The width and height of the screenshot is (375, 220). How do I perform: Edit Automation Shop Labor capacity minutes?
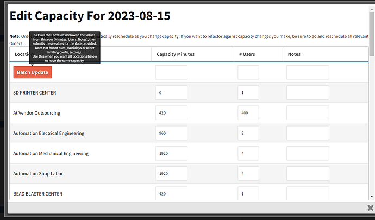pos(171,174)
